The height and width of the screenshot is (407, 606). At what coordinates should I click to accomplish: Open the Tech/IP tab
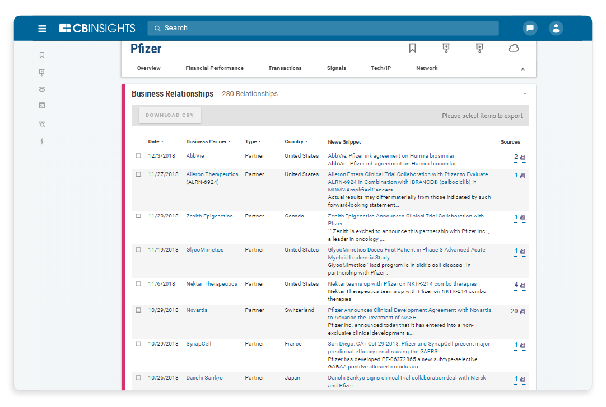tap(381, 68)
